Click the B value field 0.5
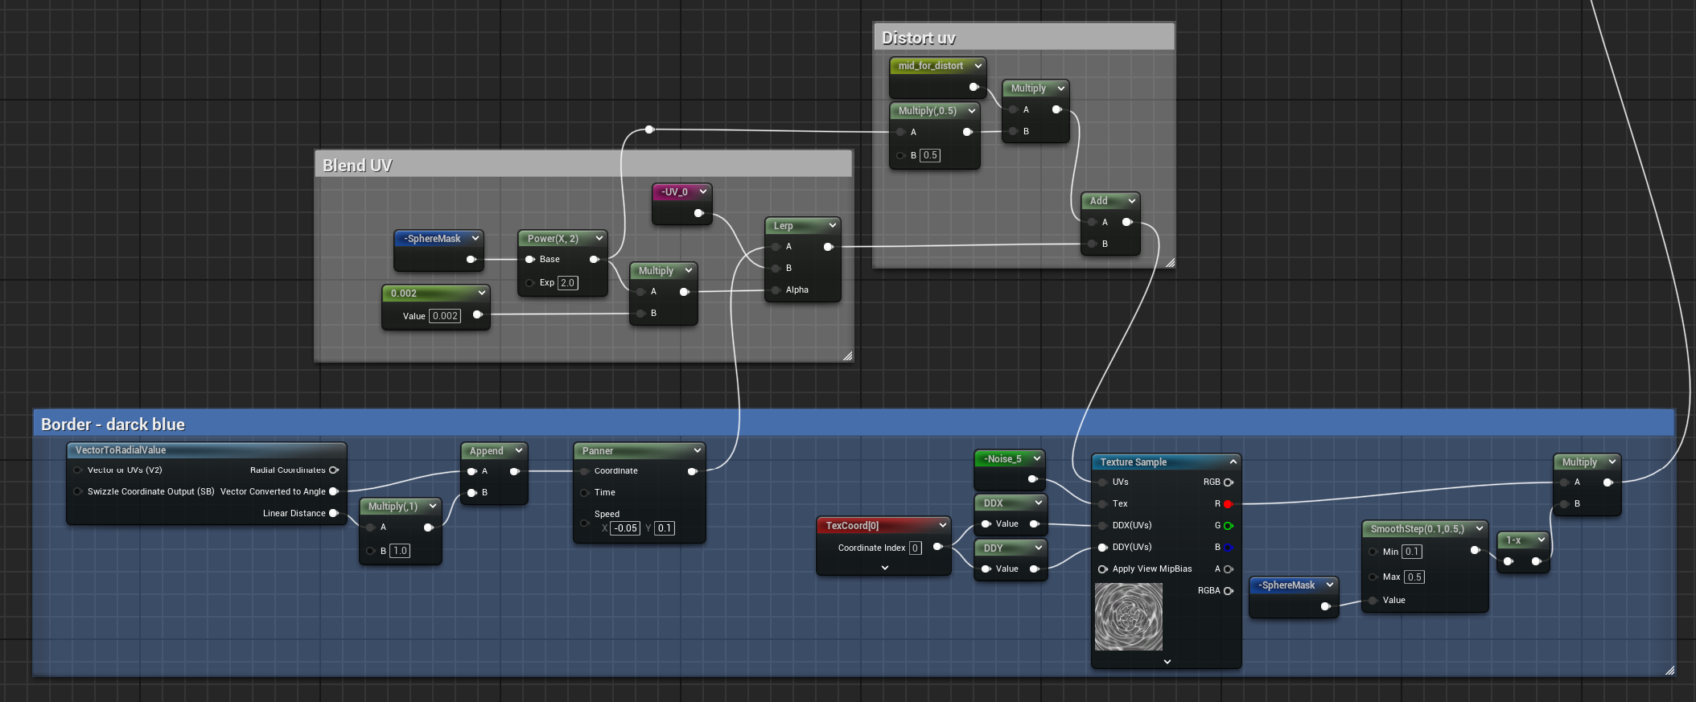 [930, 156]
